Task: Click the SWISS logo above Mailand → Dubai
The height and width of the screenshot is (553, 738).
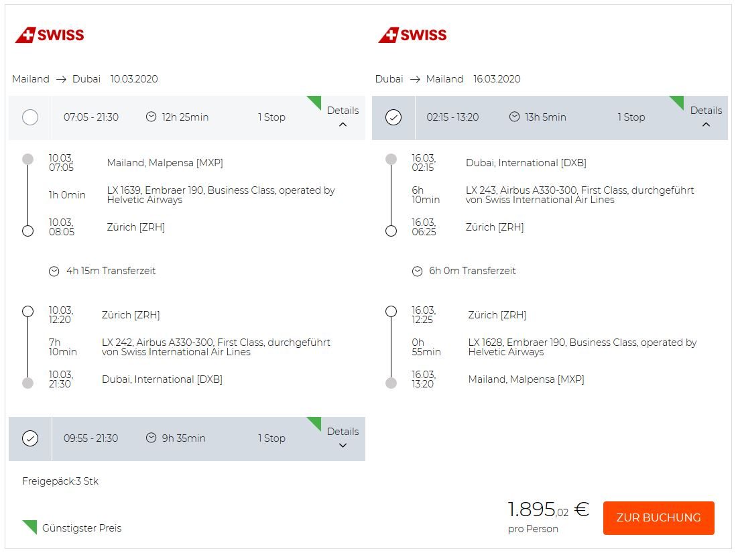Action: (x=50, y=35)
